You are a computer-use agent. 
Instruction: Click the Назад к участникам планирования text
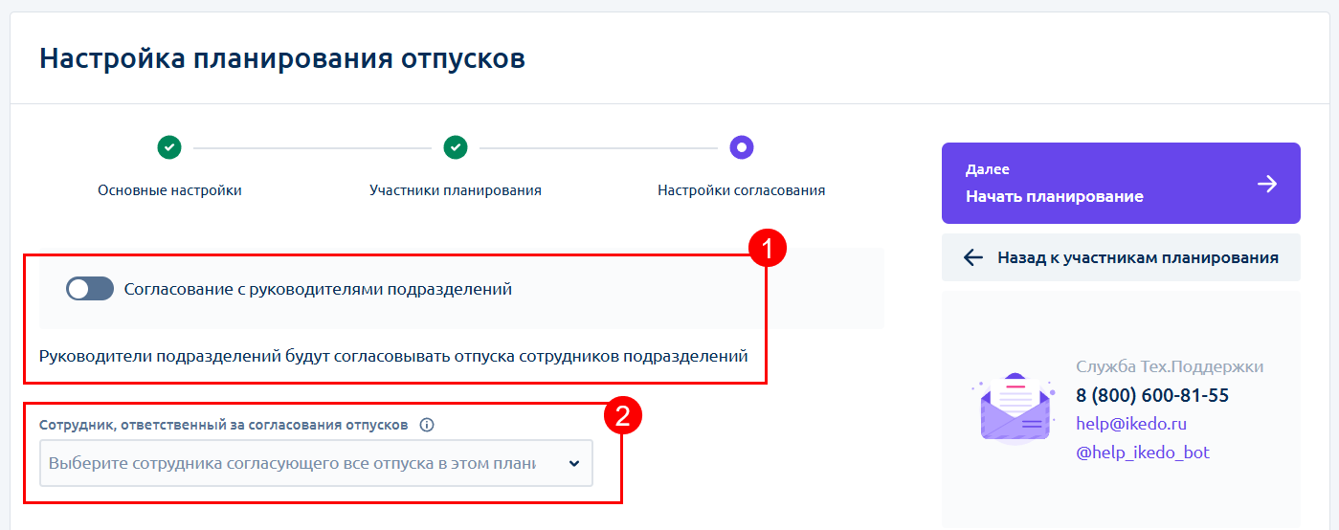[x=1137, y=257]
